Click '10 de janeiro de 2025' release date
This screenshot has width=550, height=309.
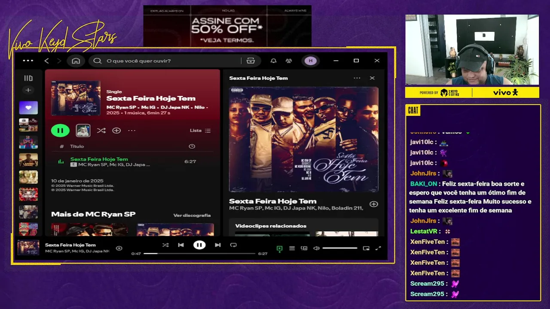click(77, 181)
